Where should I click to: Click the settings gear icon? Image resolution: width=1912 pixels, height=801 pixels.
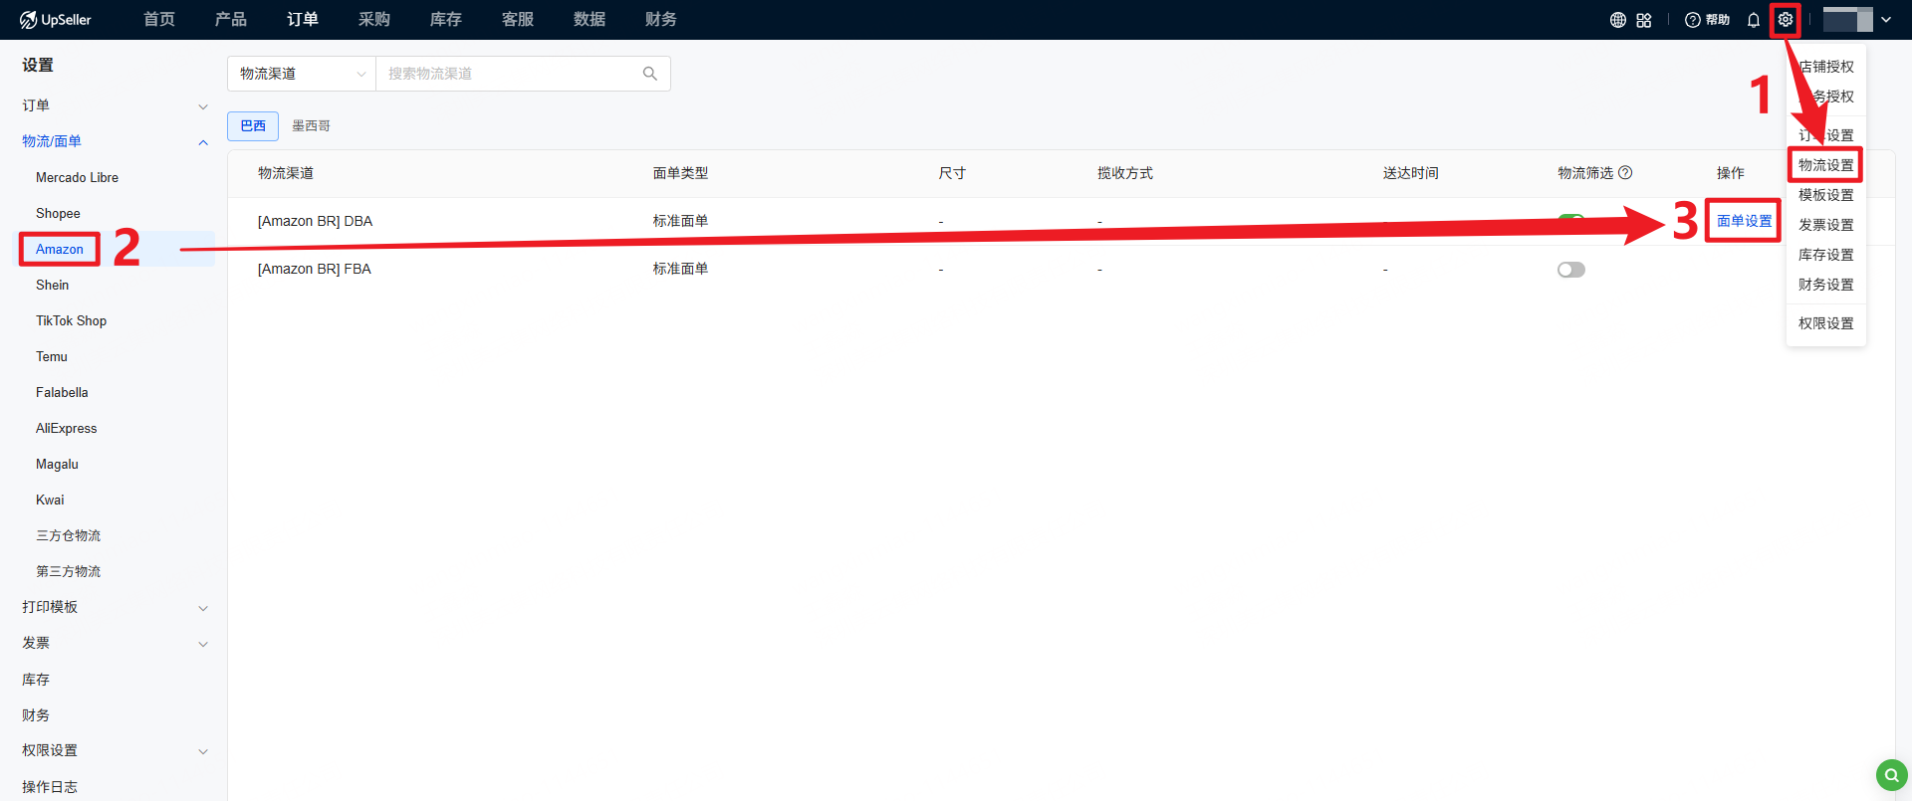tap(1785, 20)
